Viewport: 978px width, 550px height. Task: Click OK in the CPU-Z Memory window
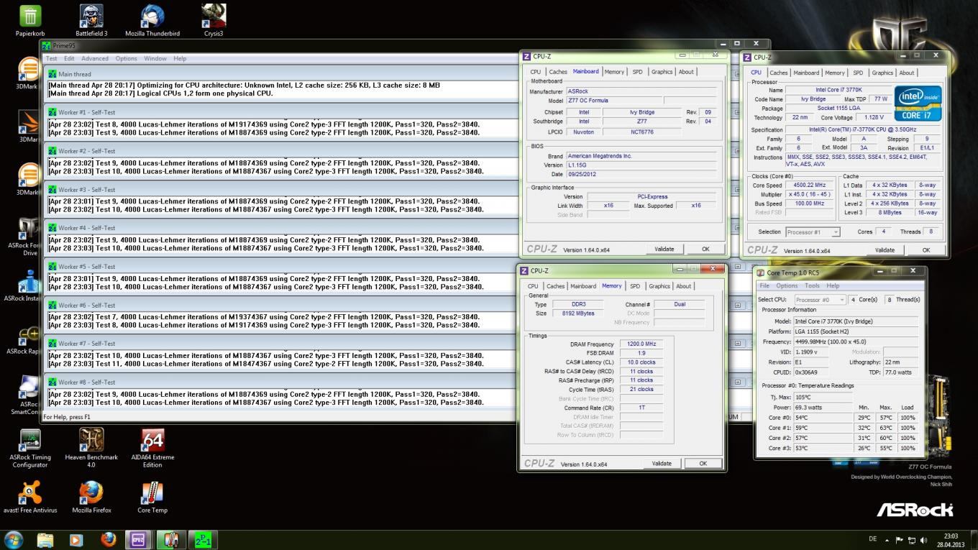(703, 464)
